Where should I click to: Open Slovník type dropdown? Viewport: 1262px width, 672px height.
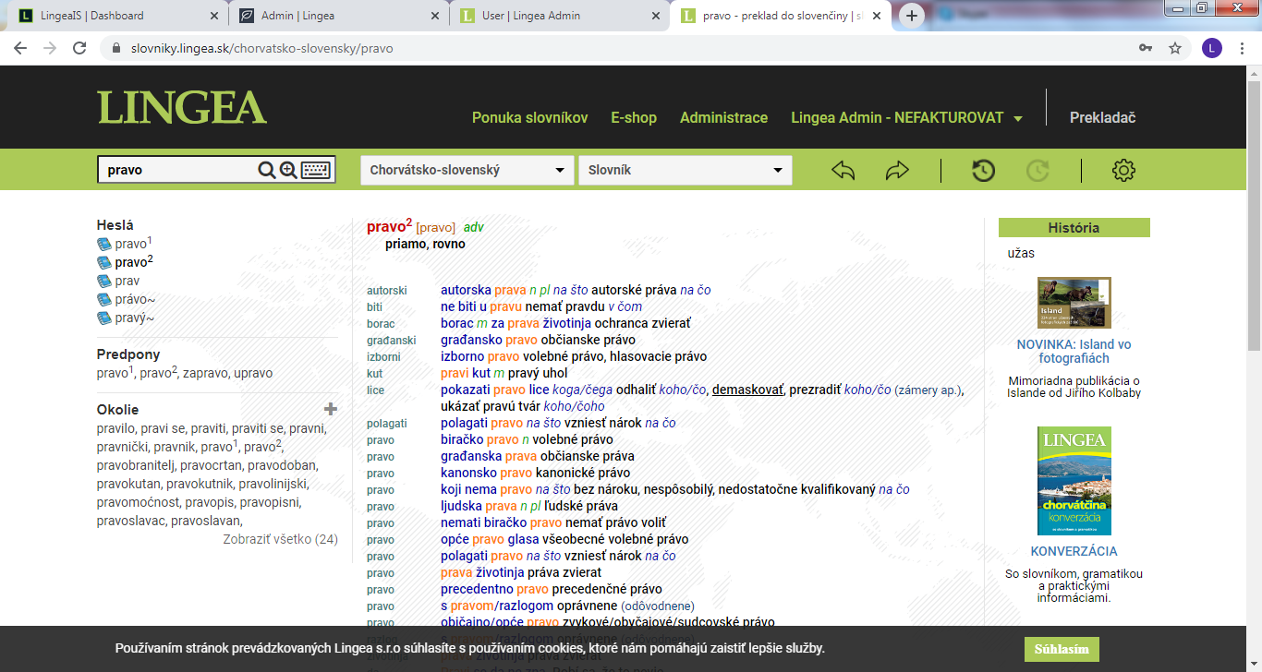(686, 170)
